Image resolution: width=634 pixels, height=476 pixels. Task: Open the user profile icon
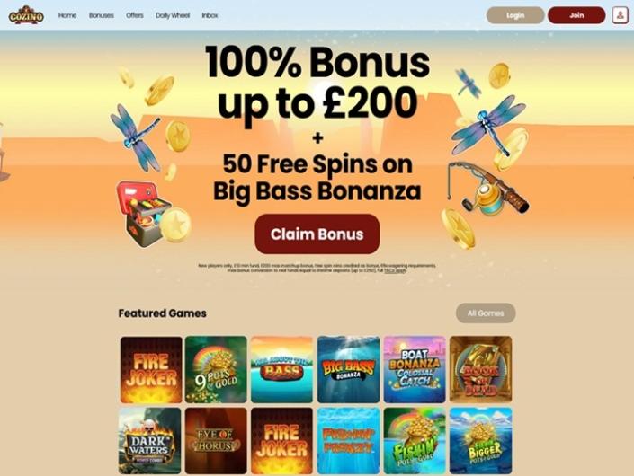point(620,15)
